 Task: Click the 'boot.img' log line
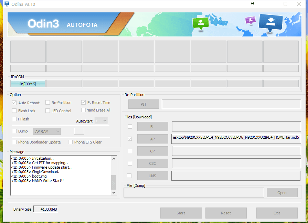pos(29,176)
